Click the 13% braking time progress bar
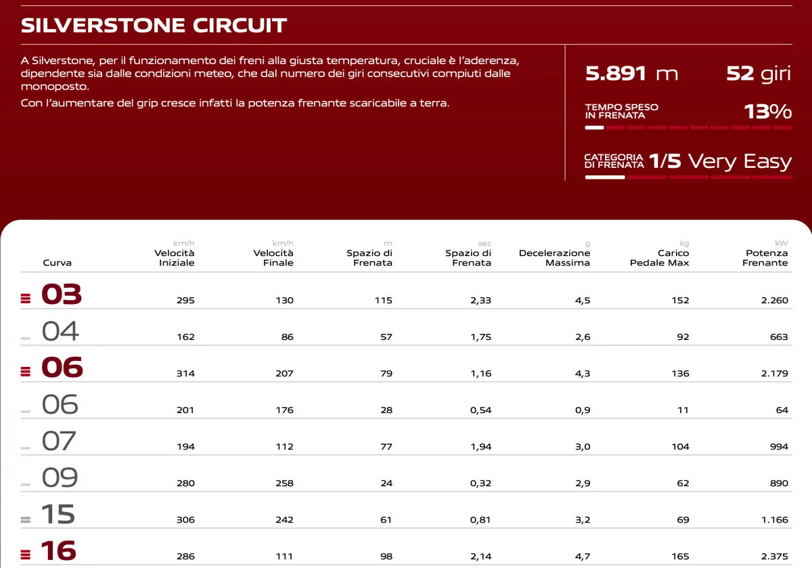The image size is (812, 568). point(687,127)
